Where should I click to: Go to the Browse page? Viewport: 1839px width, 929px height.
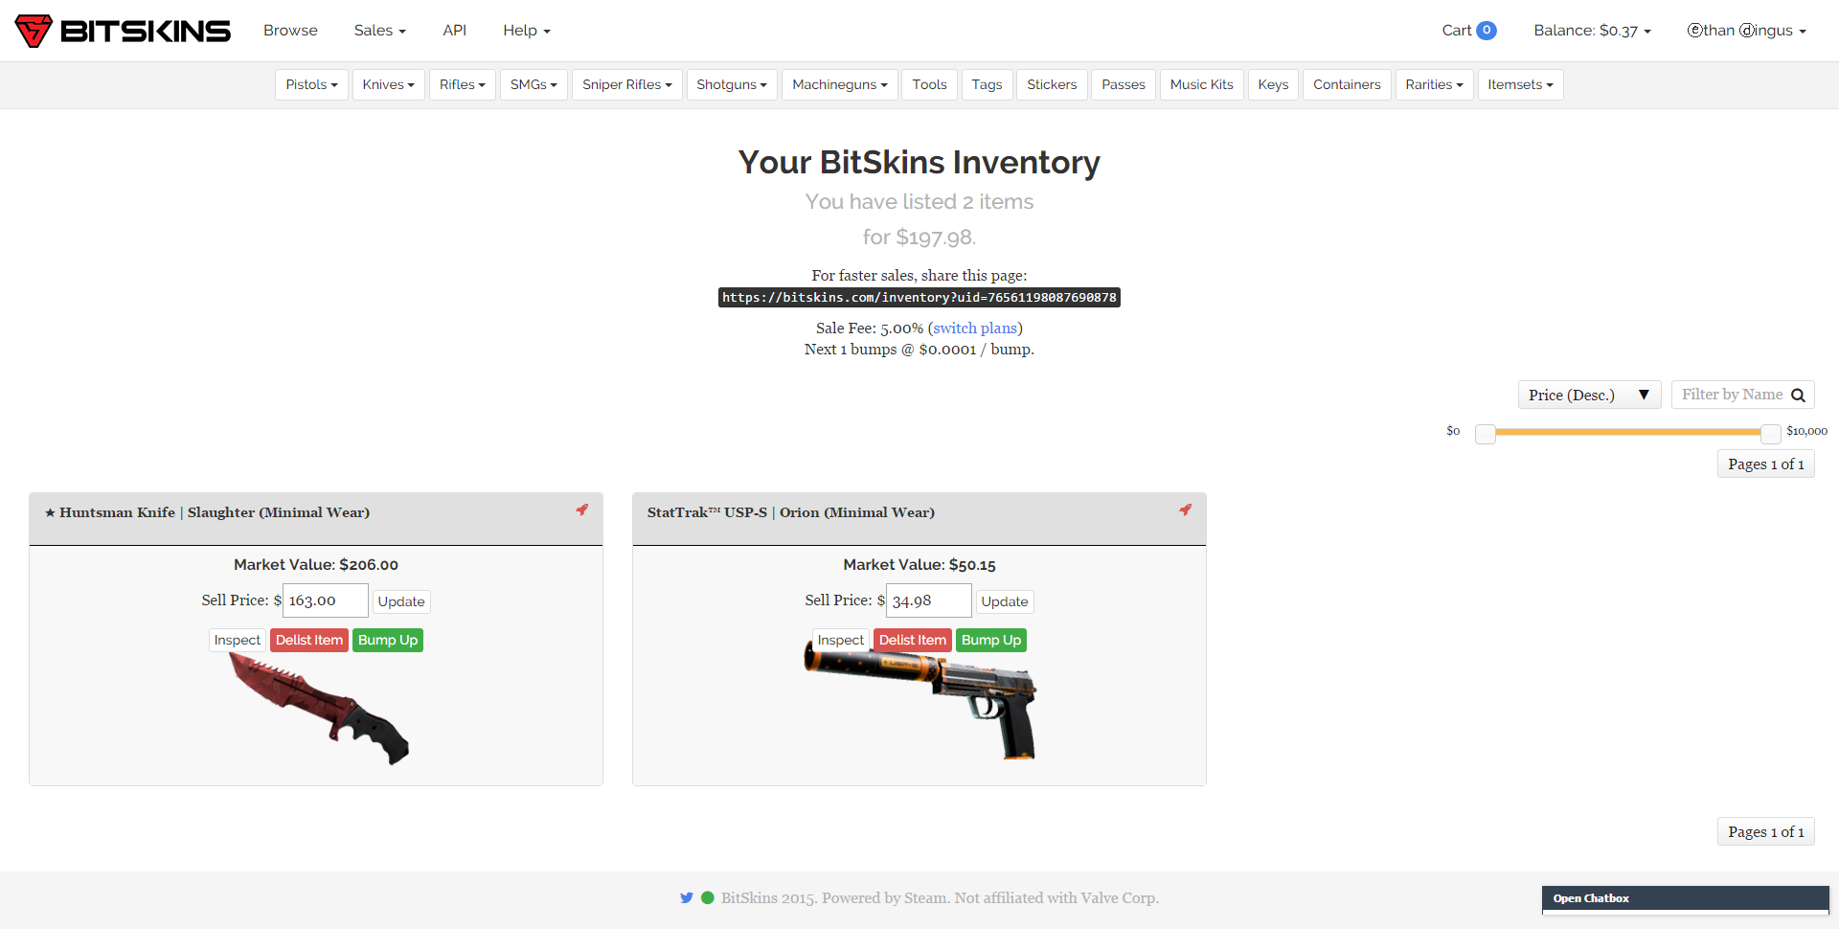[x=290, y=31]
